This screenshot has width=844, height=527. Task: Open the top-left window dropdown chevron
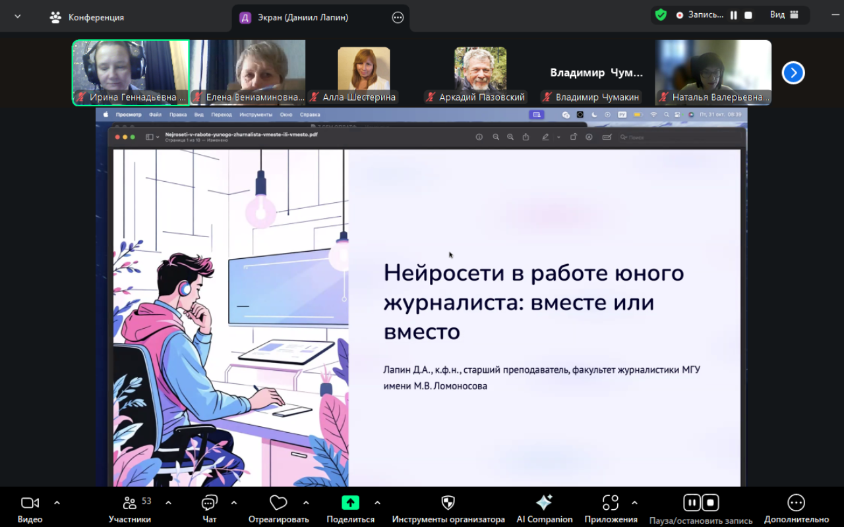click(18, 17)
